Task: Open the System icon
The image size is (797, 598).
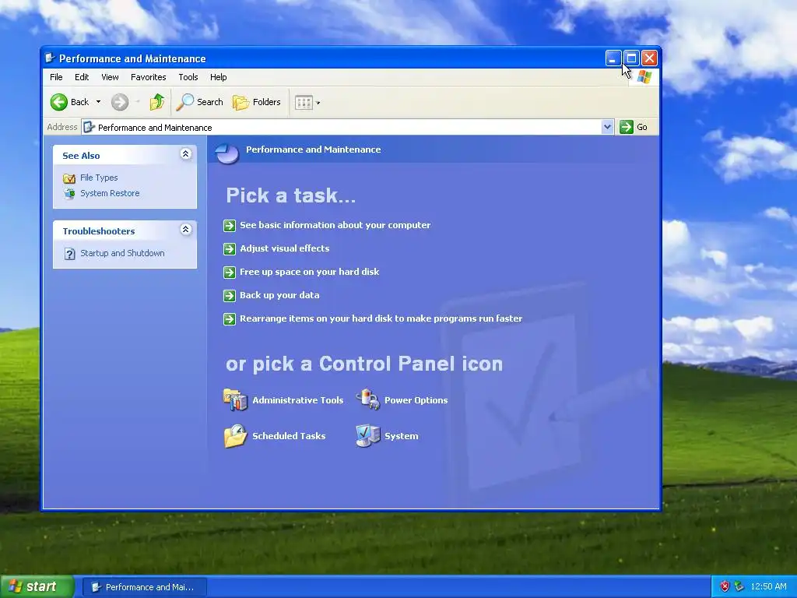Action: (x=368, y=436)
